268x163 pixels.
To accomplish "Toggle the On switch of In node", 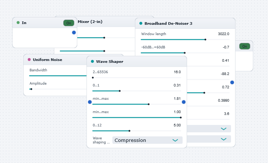I will (x=69, y=23).
